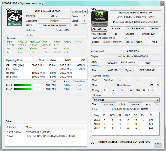Select the ST3500320AS [500 GB] drive row
Screen dimensions: 166x151
point(46,132)
